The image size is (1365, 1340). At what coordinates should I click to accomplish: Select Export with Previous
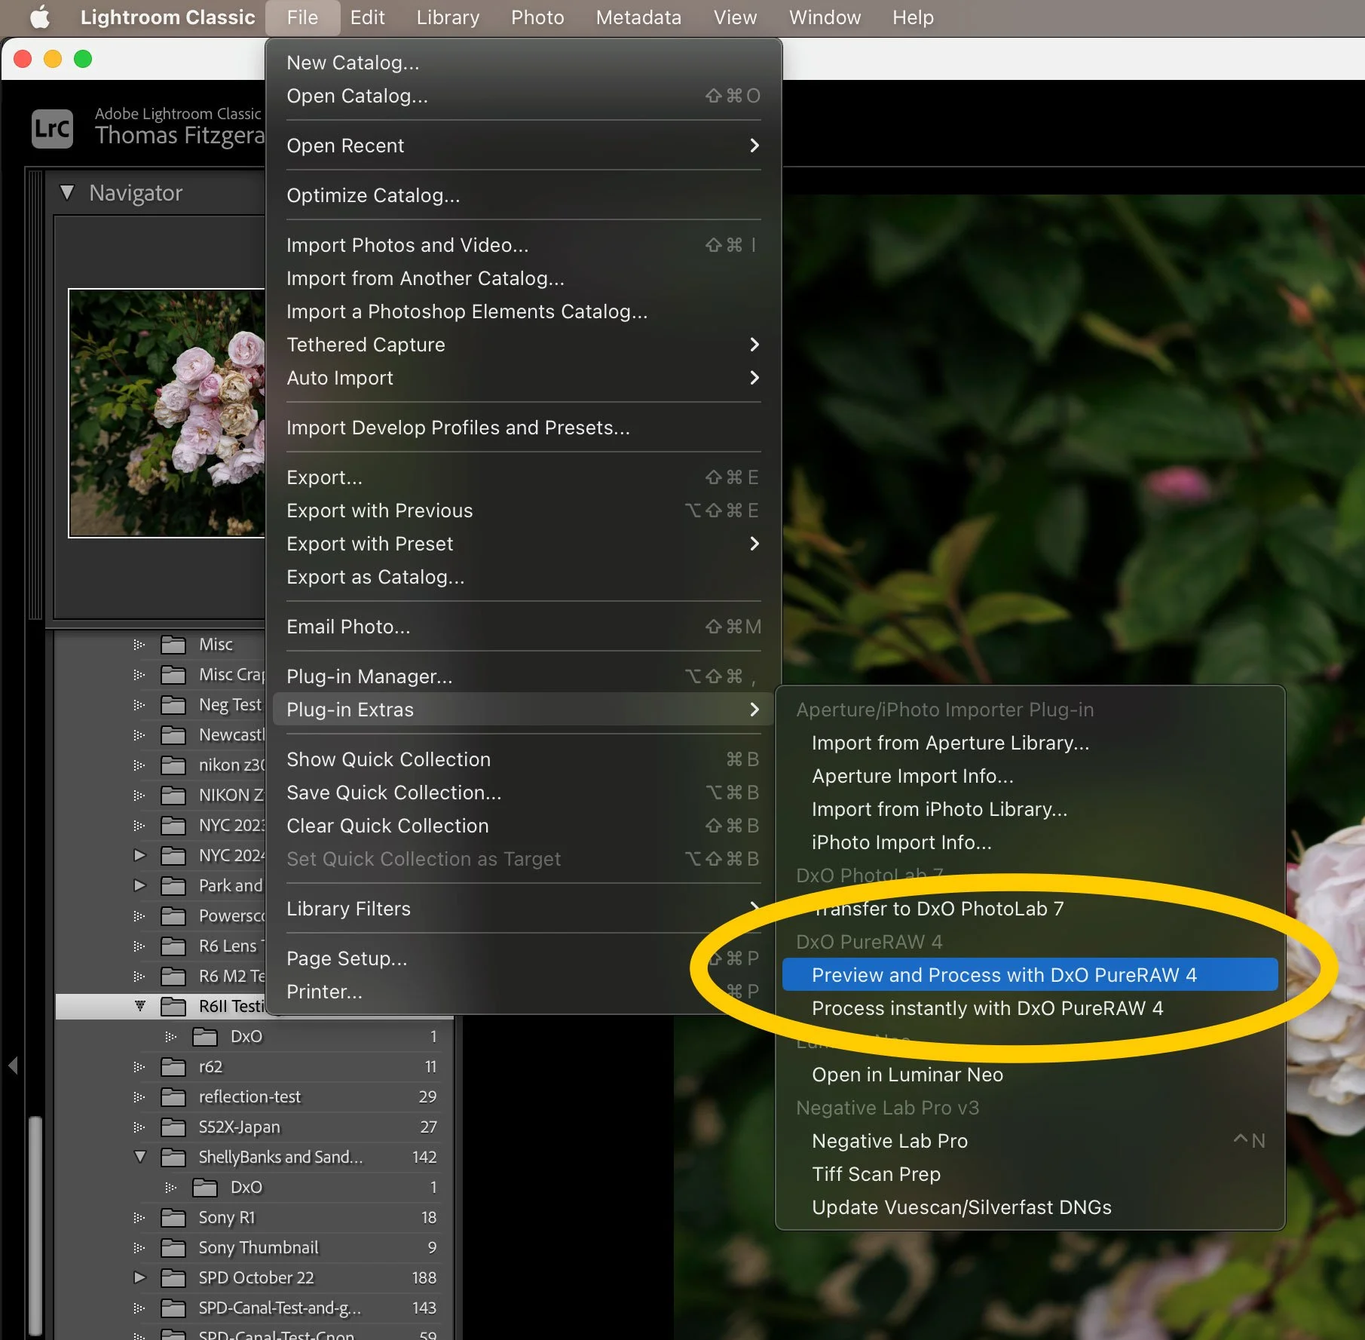point(523,511)
